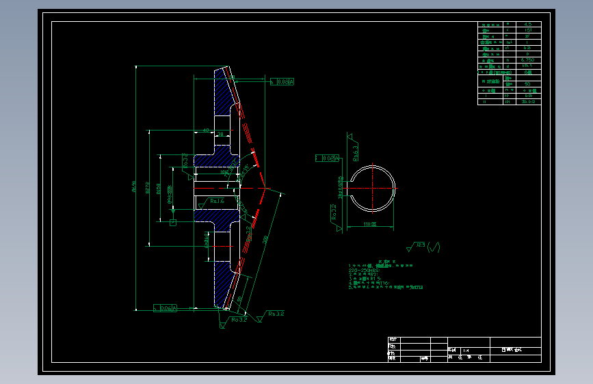Image resolution: width=593 pixels, height=384 pixels.
Task: Click the "151" value in the parameter table
Action: tap(528, 30)
